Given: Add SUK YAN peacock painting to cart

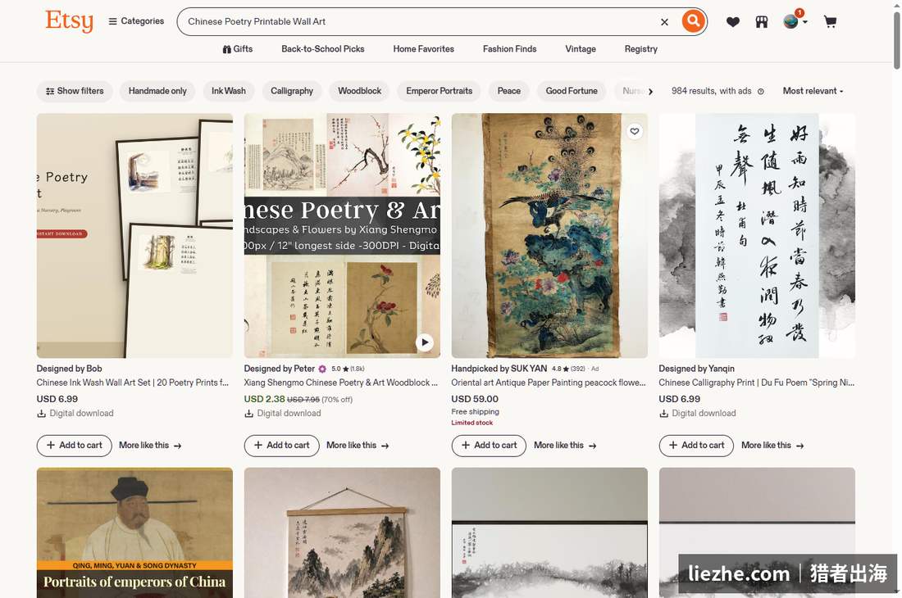Looking at the screenshot, I should [x=489, y=445].
